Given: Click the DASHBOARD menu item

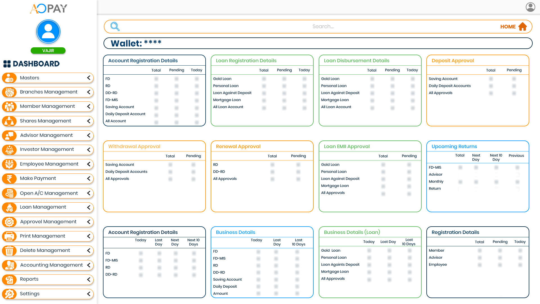Looking at the screenshot, I should (x=31, y=64).
